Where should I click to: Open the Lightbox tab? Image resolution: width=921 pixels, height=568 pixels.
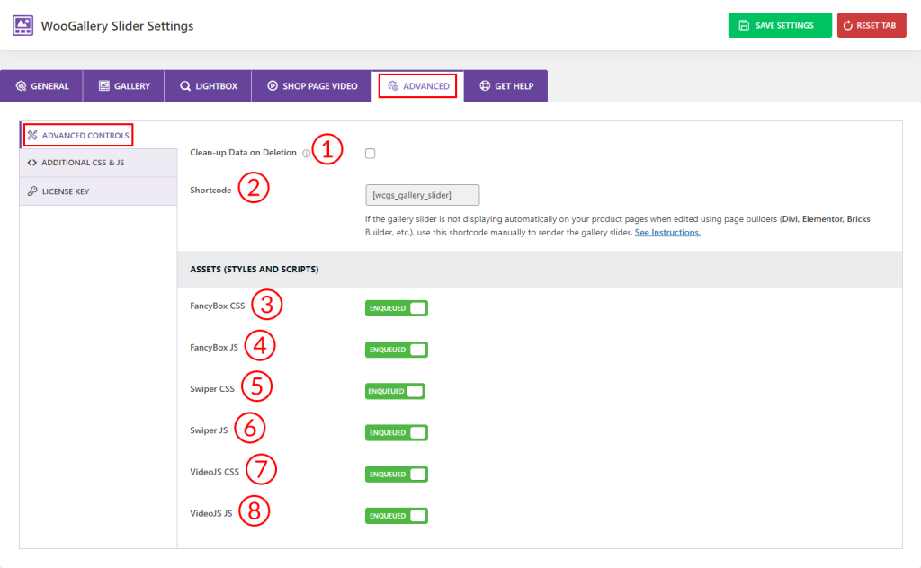[208, 85]
